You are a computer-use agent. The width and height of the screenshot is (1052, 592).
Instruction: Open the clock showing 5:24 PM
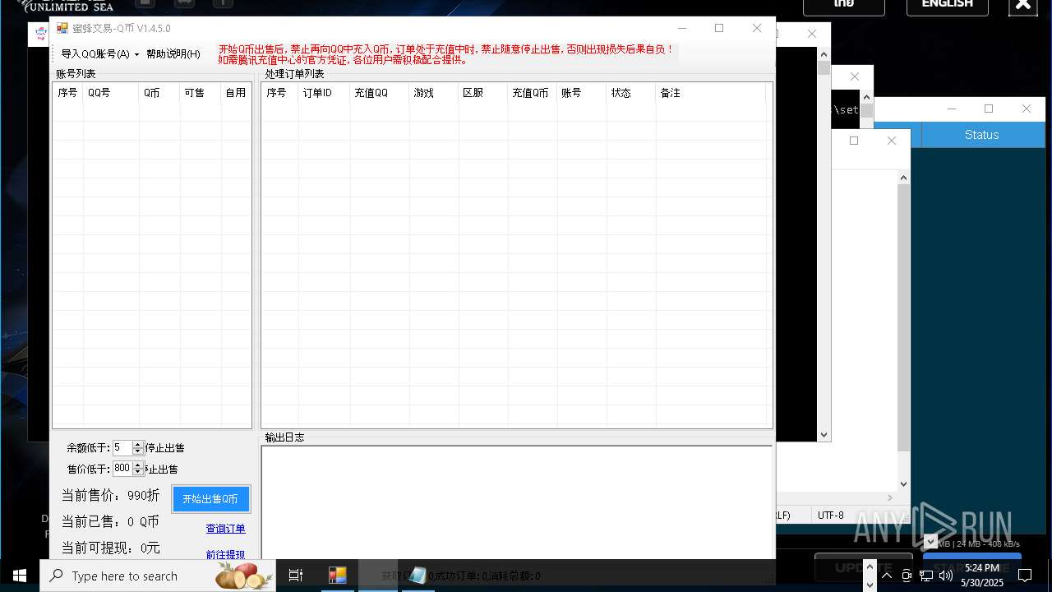tap(982, 576)
